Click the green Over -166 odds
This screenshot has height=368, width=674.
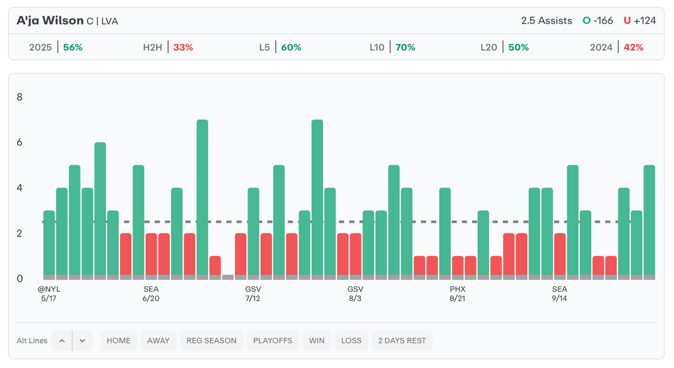tap(598, 20)
